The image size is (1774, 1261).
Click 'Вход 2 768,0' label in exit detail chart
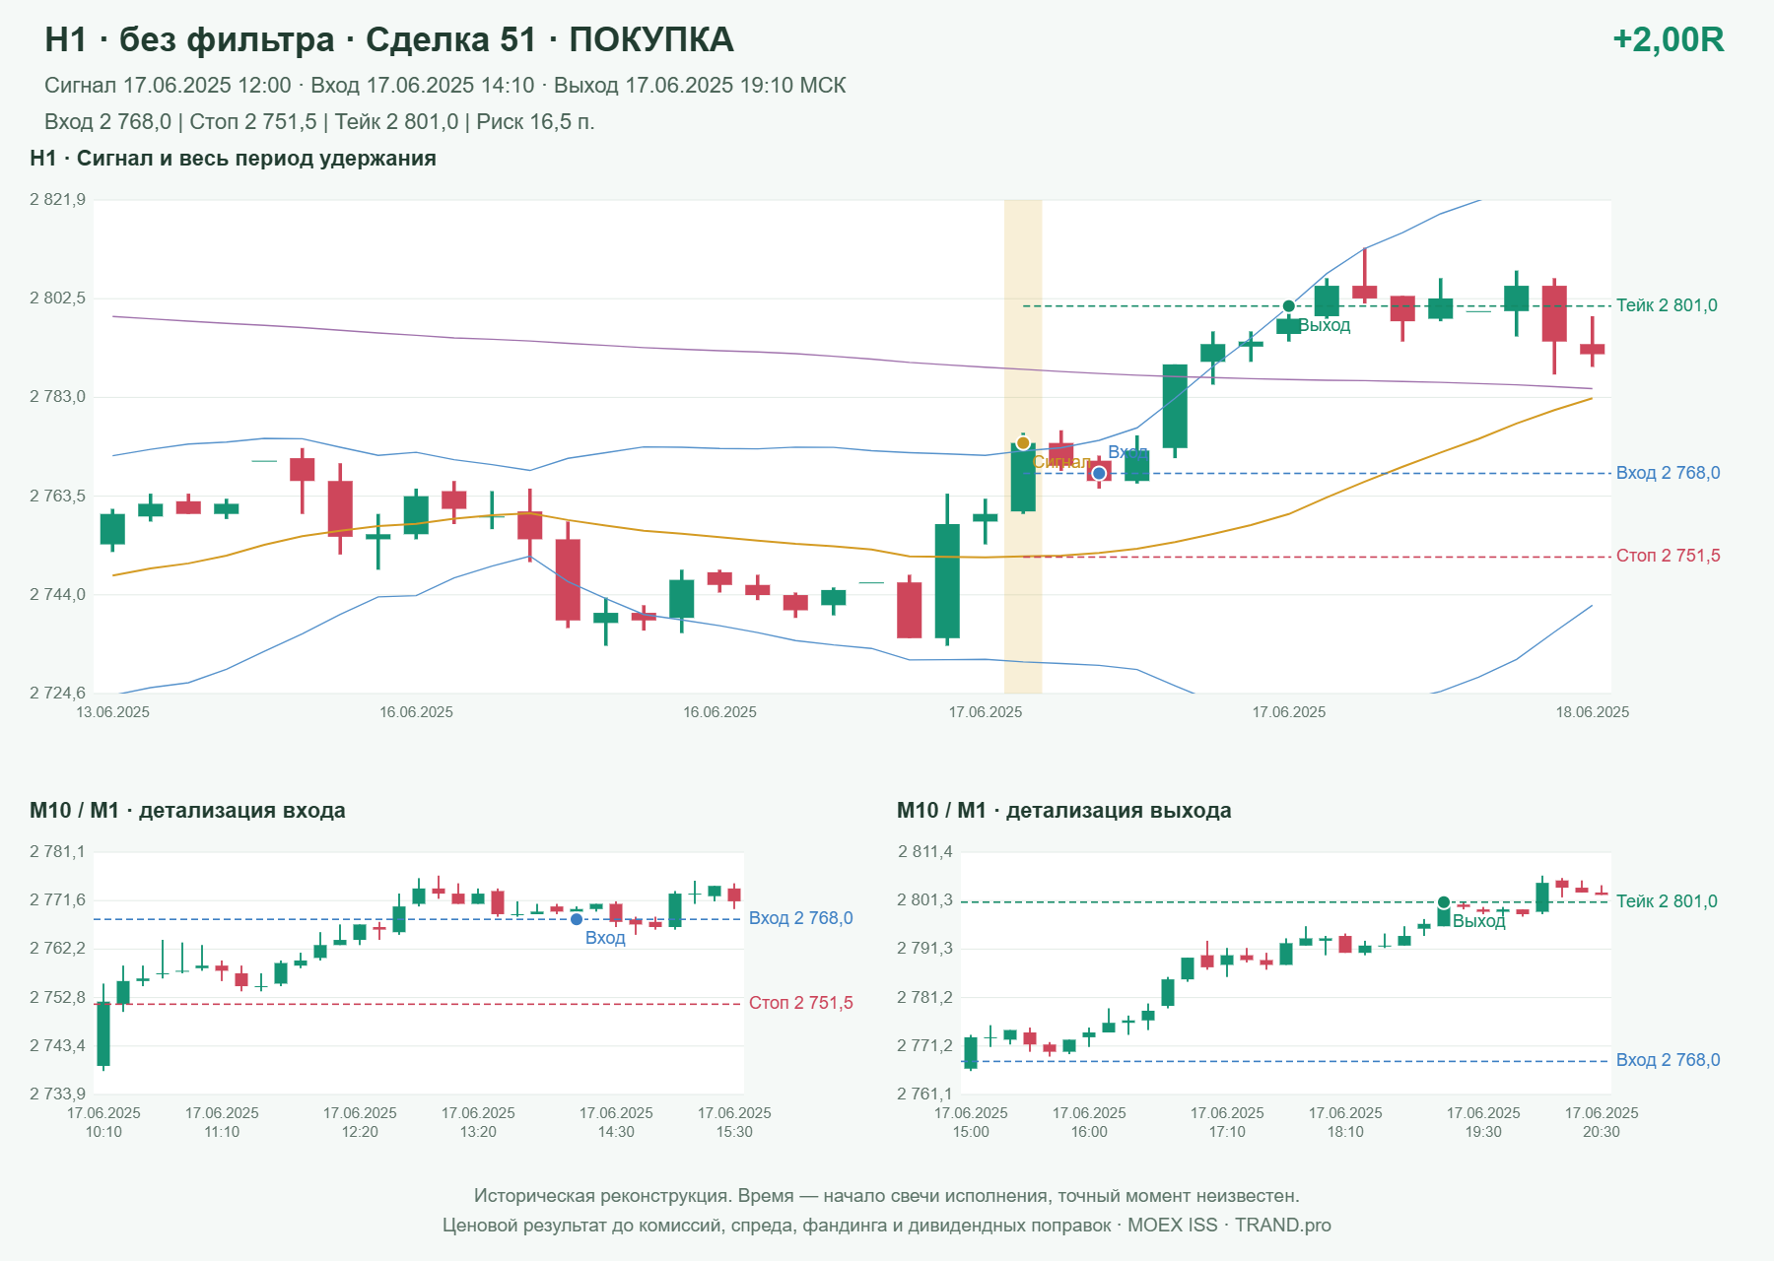(1668, 1060)
